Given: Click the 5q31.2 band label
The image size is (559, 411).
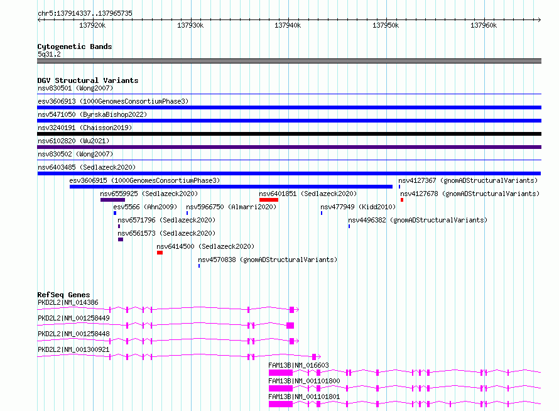Looking at the screenshot, I should point(49,54).
